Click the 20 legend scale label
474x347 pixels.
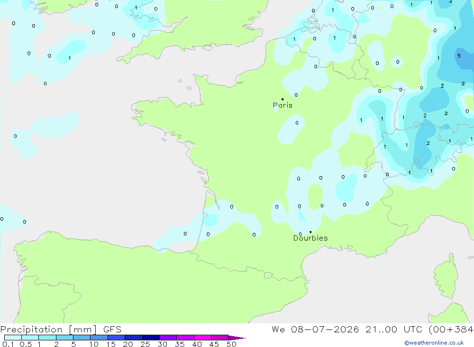pyautogui.click(x=128, y=344)
